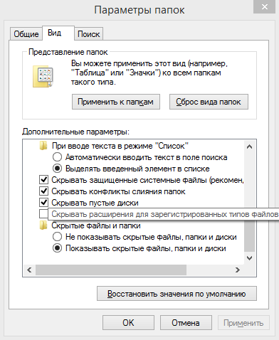Click Восстановить значения по умолчанию

[177, 294]
